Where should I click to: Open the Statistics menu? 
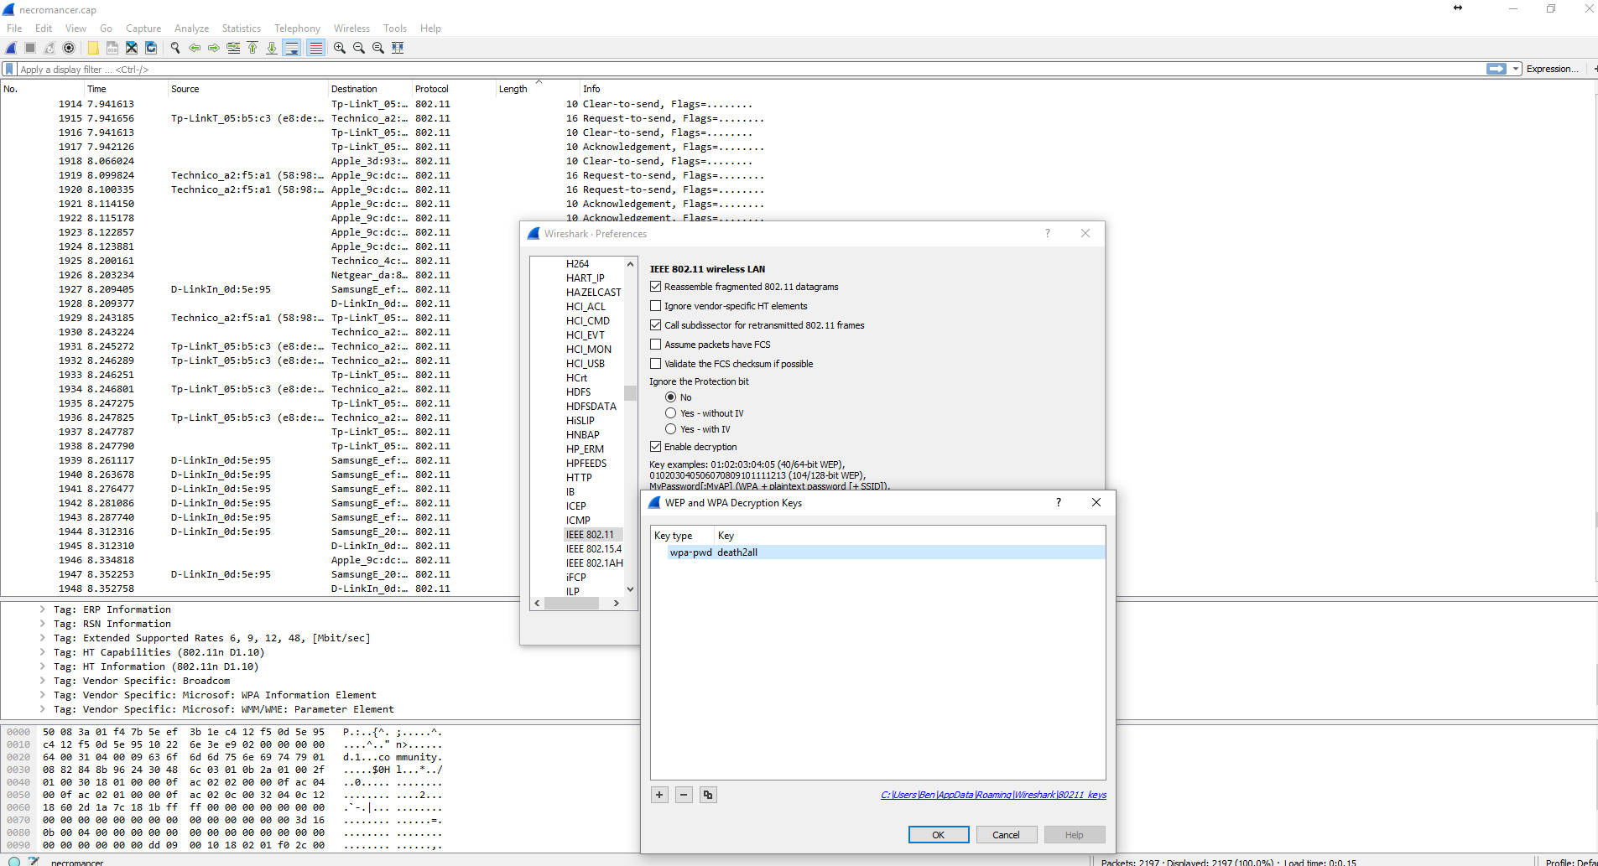(x=241, y=29)
